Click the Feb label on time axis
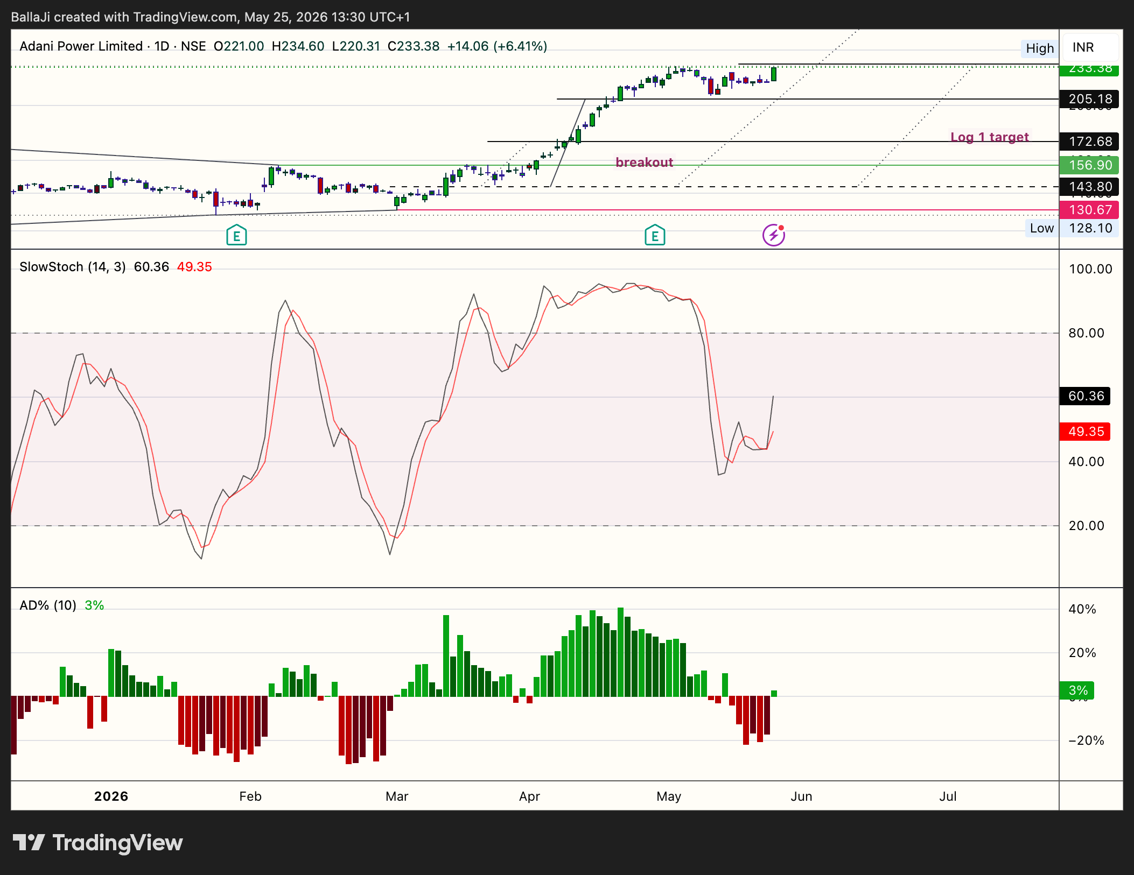This screenshot has height=875, width=1134. point(250,796)
